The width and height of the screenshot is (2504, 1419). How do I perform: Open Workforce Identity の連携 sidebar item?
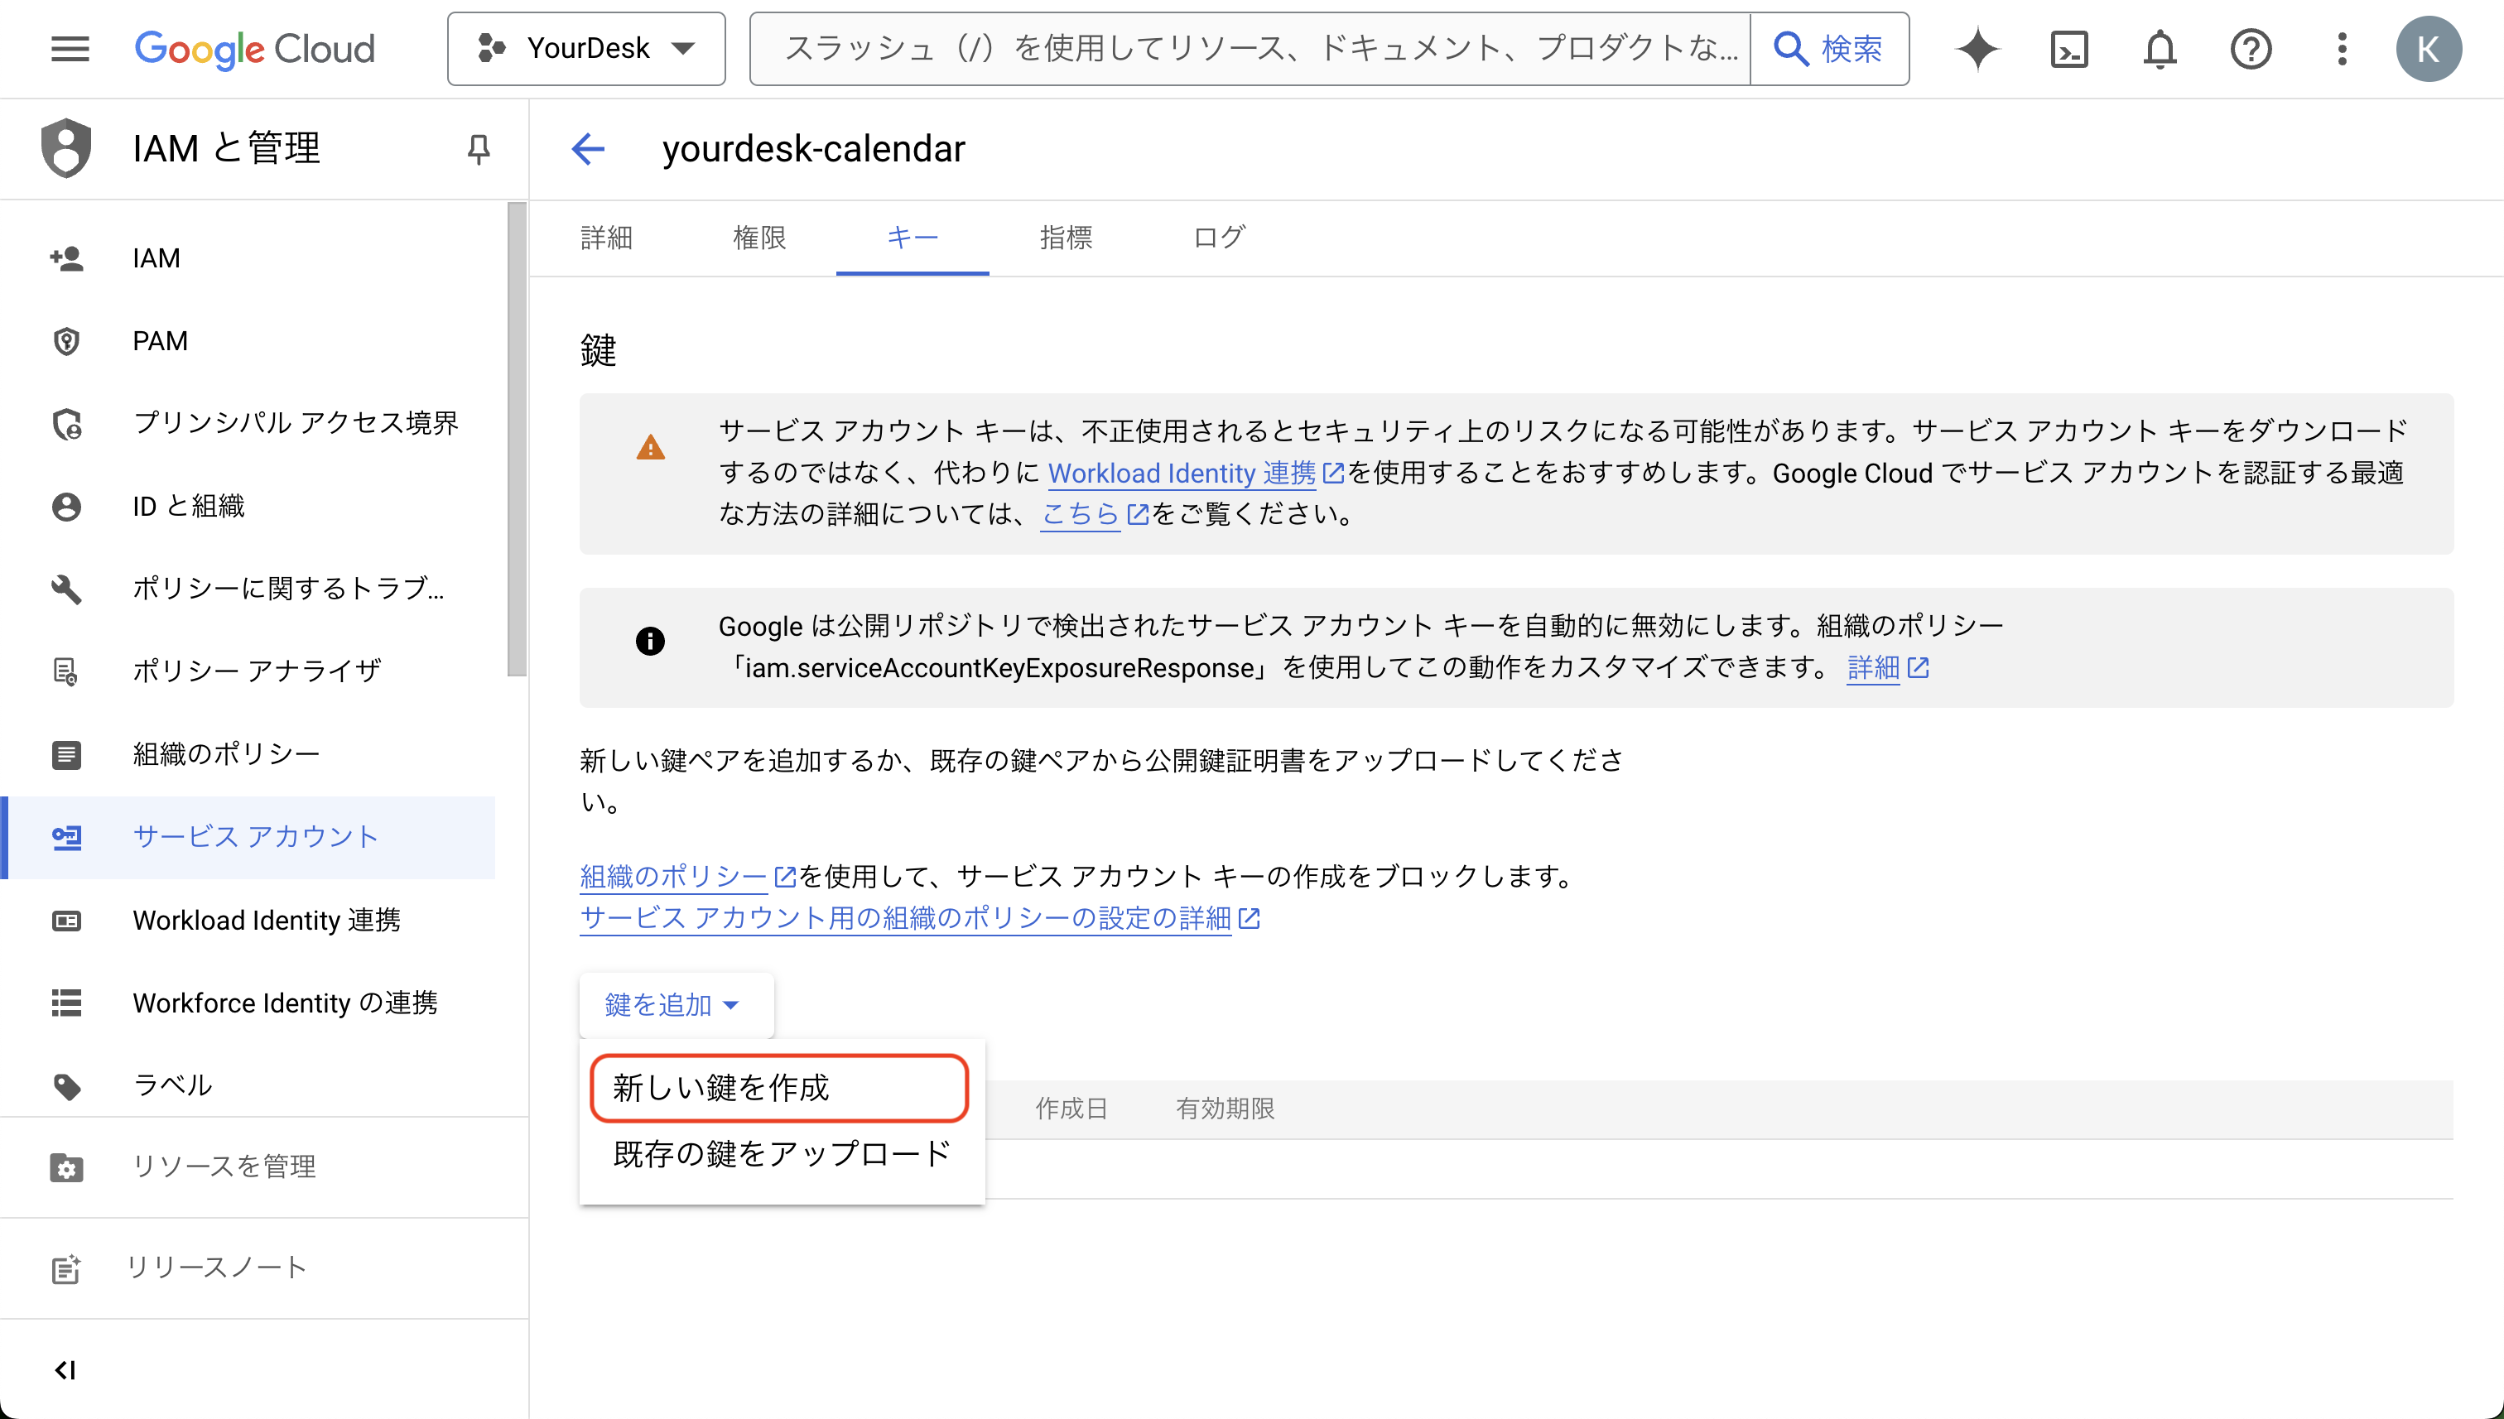click(x=248, y=1003)
